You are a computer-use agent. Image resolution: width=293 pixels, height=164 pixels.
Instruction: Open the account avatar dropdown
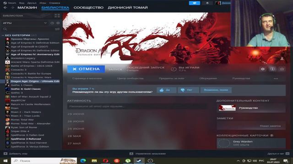(223, 3)
